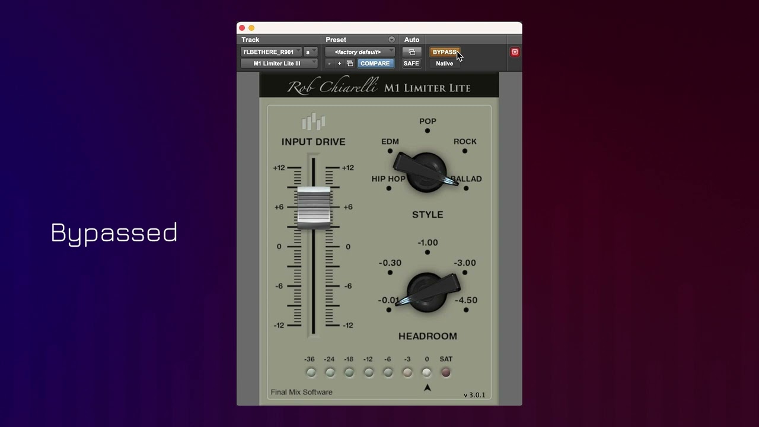Click the -3 meter LED
759x427 pixels.
point(407,372)
